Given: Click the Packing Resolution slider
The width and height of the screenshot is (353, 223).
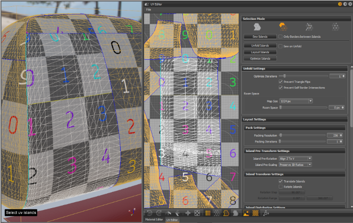Looking at the screenshot, I should coord(302,135).
